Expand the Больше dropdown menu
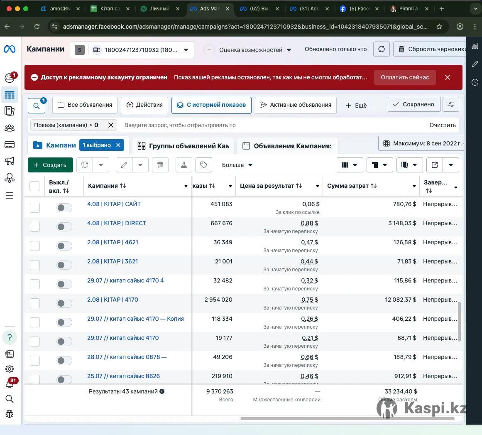Viewport: 482px width, 435px height. click(237, 165)
